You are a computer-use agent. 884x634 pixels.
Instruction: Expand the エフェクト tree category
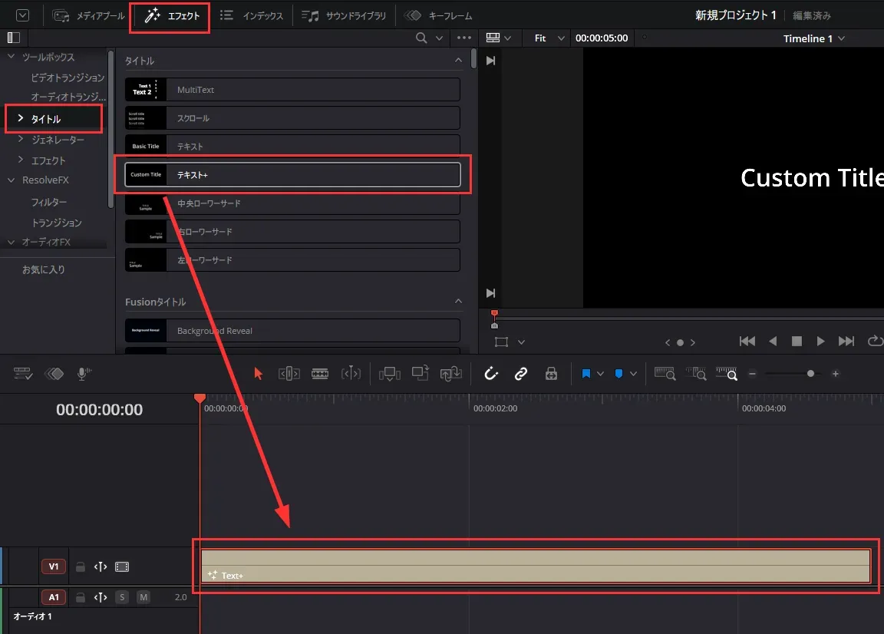[x=20, y=160]
